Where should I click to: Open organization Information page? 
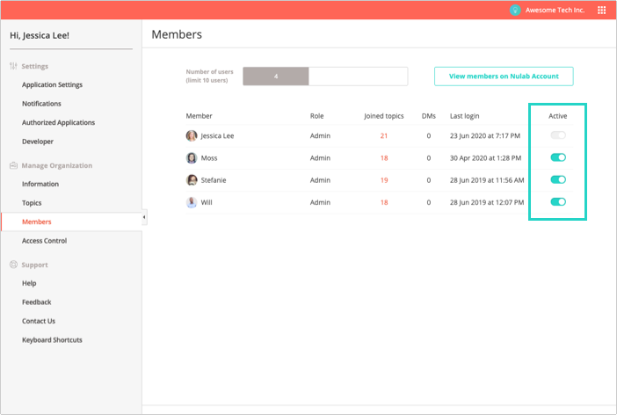click(x=40, y=184)
